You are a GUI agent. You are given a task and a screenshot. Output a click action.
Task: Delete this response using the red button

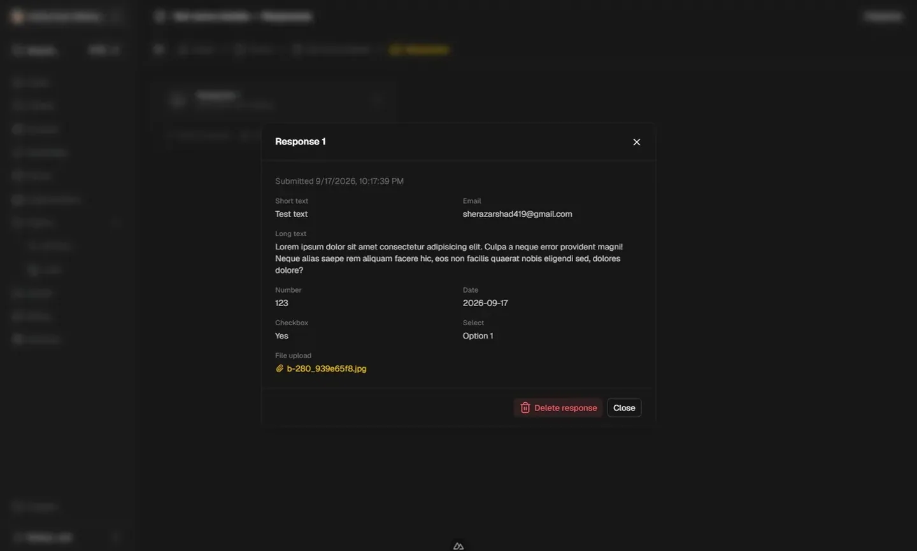click(x=558, y=408)
